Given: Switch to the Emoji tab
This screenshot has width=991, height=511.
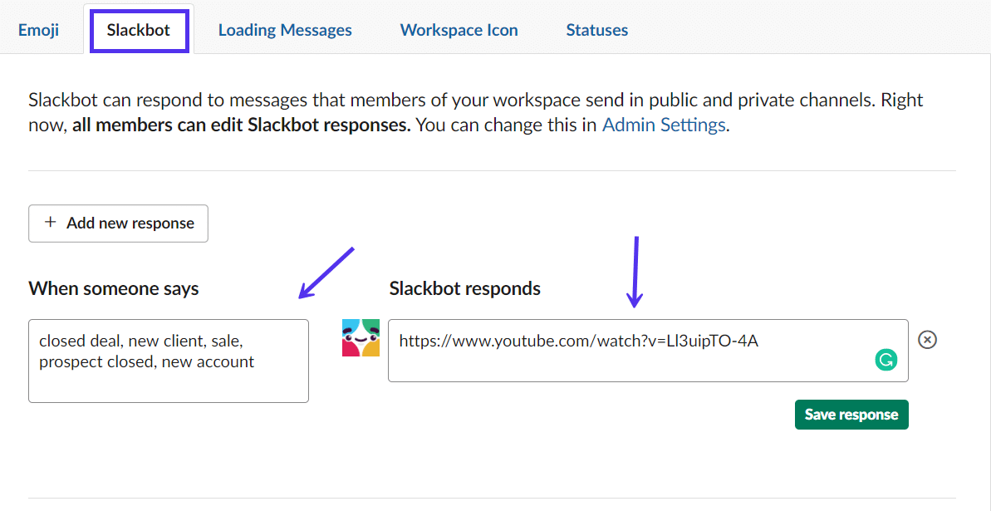Looking at the screenshot, I should (x=38, y=29).
